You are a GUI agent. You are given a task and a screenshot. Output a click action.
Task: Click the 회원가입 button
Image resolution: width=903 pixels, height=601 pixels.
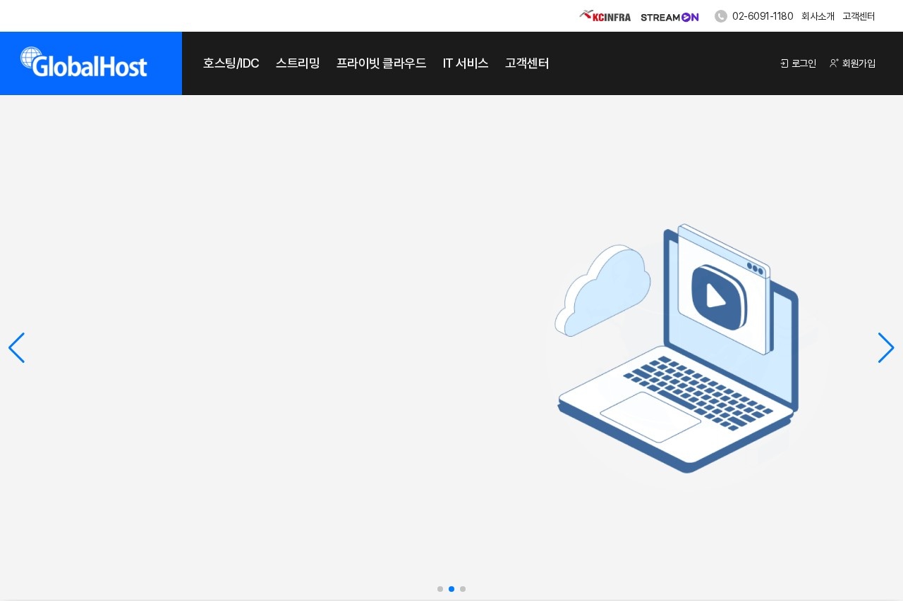(x=858, y=63)
